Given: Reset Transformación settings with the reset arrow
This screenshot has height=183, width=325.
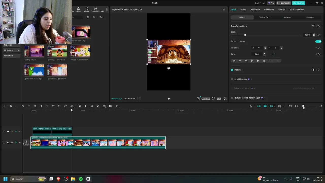Looking at the screenshot, I should tap(313, 26).
